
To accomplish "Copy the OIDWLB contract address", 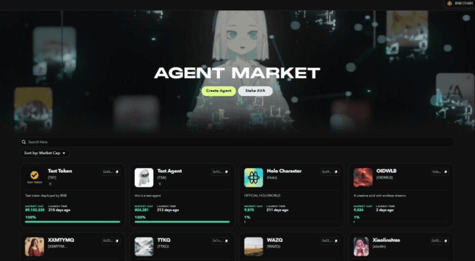I will pyautogui.click(x=440, y=172).
